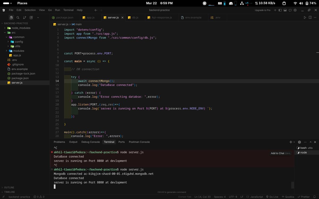Switch to the package.json tab
Screen dimensions: 319x199
65,18
